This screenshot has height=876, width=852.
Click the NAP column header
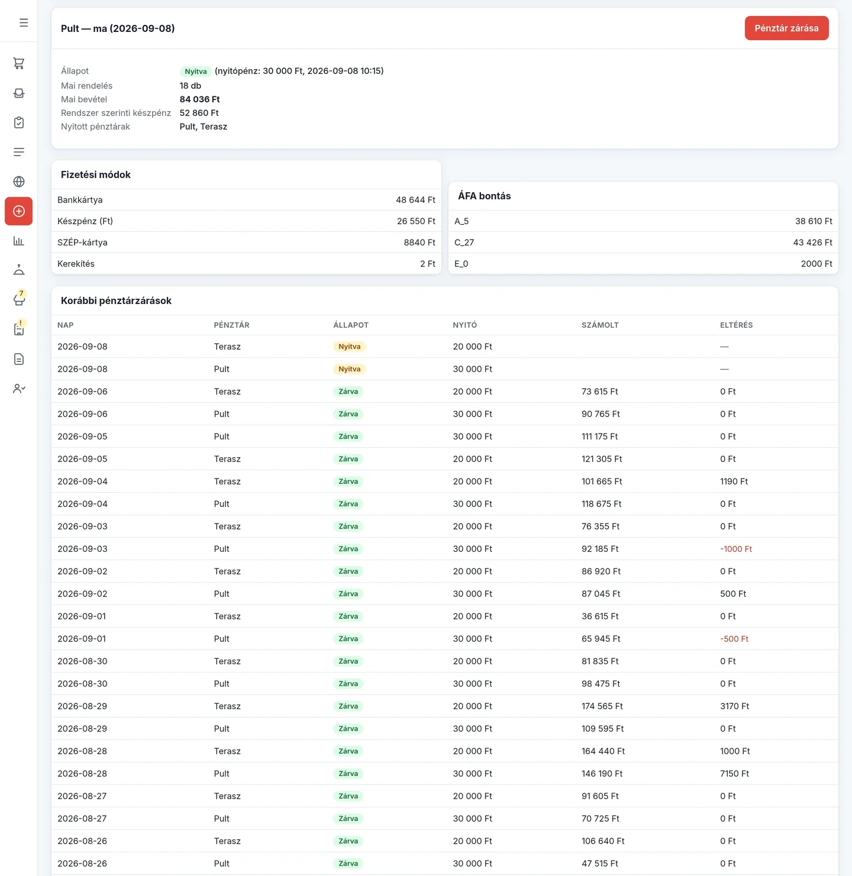pyautogui.click(x=66, y=325)
